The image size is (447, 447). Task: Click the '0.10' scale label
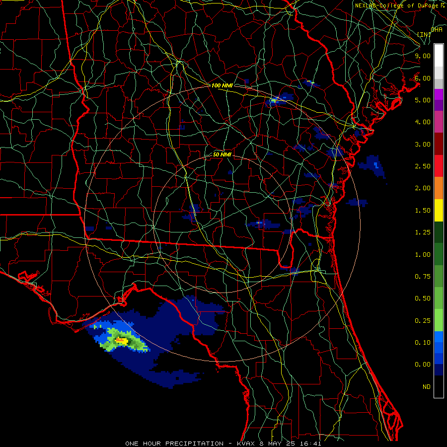tap(423, 343)
